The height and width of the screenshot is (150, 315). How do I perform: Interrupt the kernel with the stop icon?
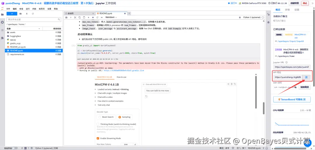point(93,18)
